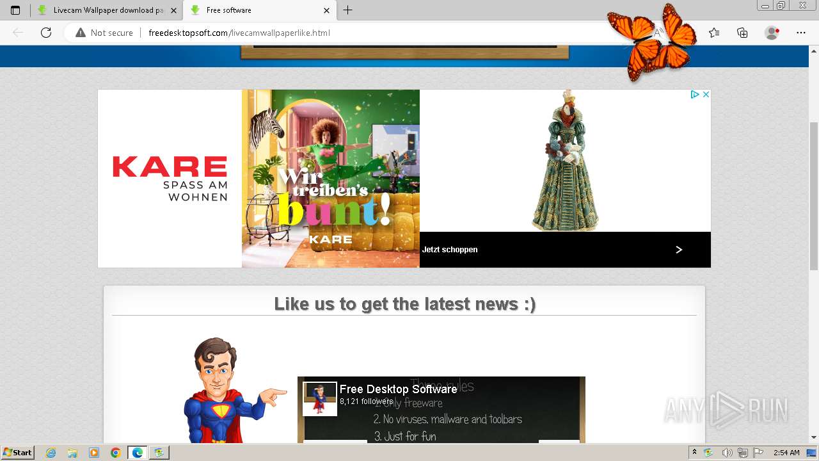Launch Internet Explorer from the taskbar
Screen dimensions: 819x461
coord(51,453)
